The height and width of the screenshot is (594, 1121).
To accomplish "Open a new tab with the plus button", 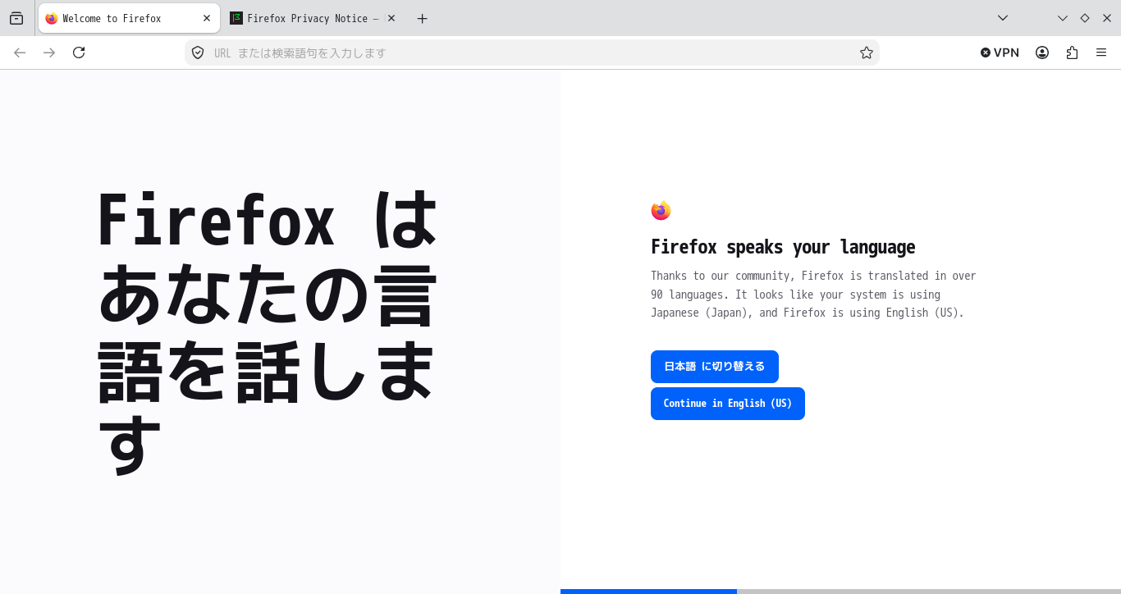I will point(422,18).
